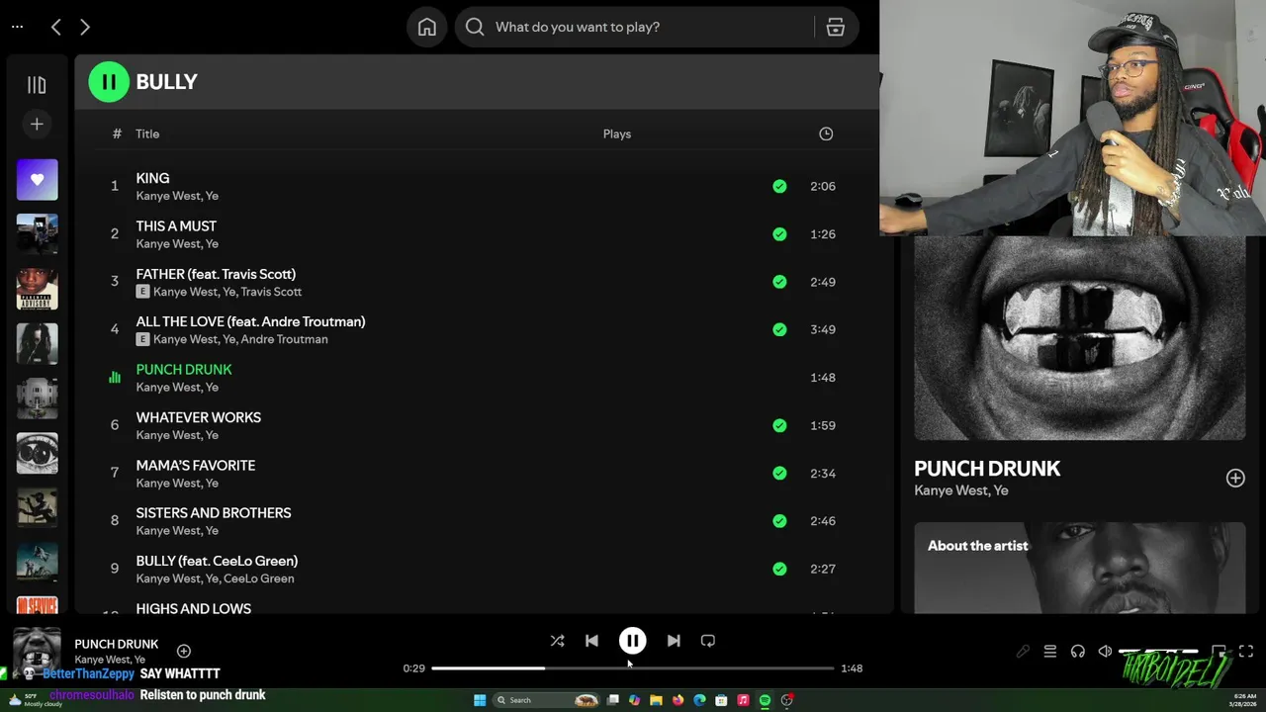The image size is (1266, 712).
Task: Toggle saved checkmark for KING
Action: pyautogui.click(x=779, y=186)
